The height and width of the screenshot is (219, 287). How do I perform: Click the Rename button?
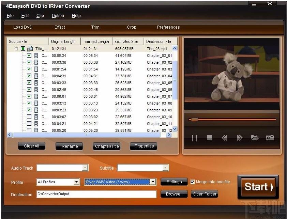(70, 146)
